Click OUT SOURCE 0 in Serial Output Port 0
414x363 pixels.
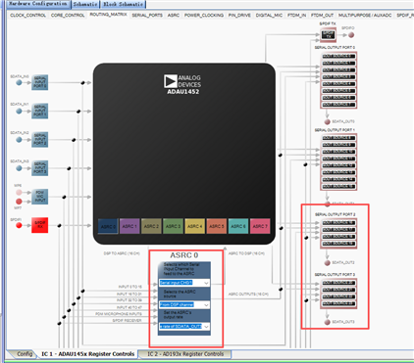[x=338, y=56]
